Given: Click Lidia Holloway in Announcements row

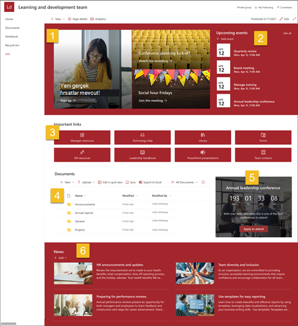Looking at the screenshot, I should pos(160,204).
